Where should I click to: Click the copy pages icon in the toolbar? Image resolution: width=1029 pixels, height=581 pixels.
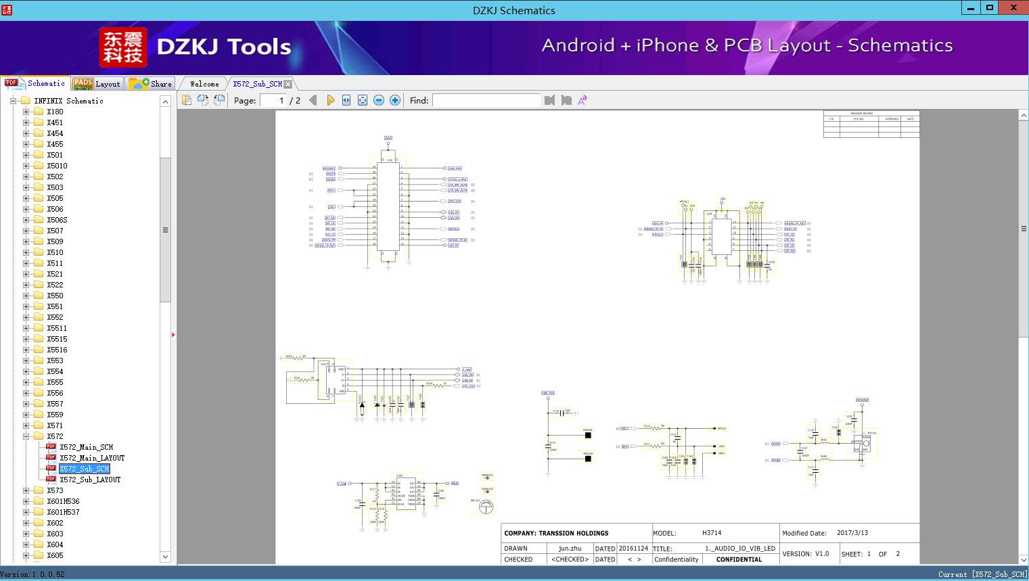[187, 100]
